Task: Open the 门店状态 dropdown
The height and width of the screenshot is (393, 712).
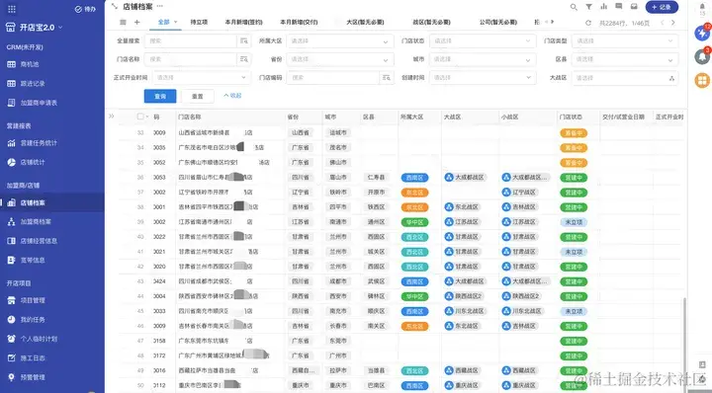Action: tap(483, 40)
